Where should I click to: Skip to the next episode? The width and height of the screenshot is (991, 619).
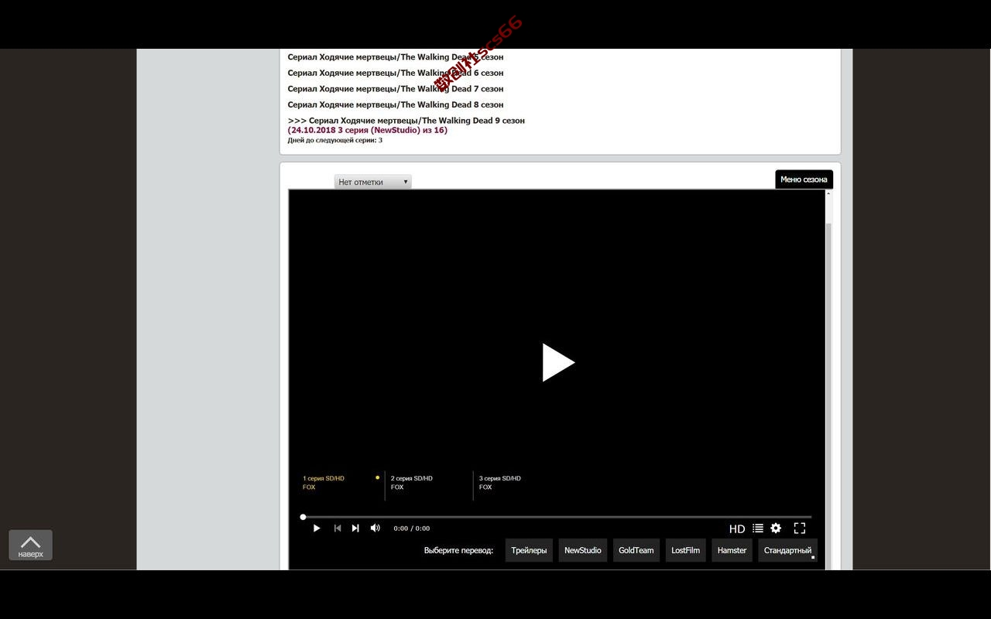(x=355, y=528)
